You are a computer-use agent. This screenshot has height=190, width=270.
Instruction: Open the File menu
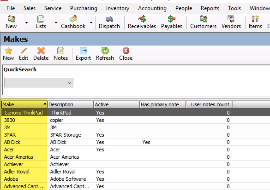coord(11,8)
